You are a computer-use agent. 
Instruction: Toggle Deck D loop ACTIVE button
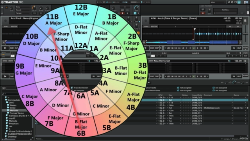pos(245,76)
